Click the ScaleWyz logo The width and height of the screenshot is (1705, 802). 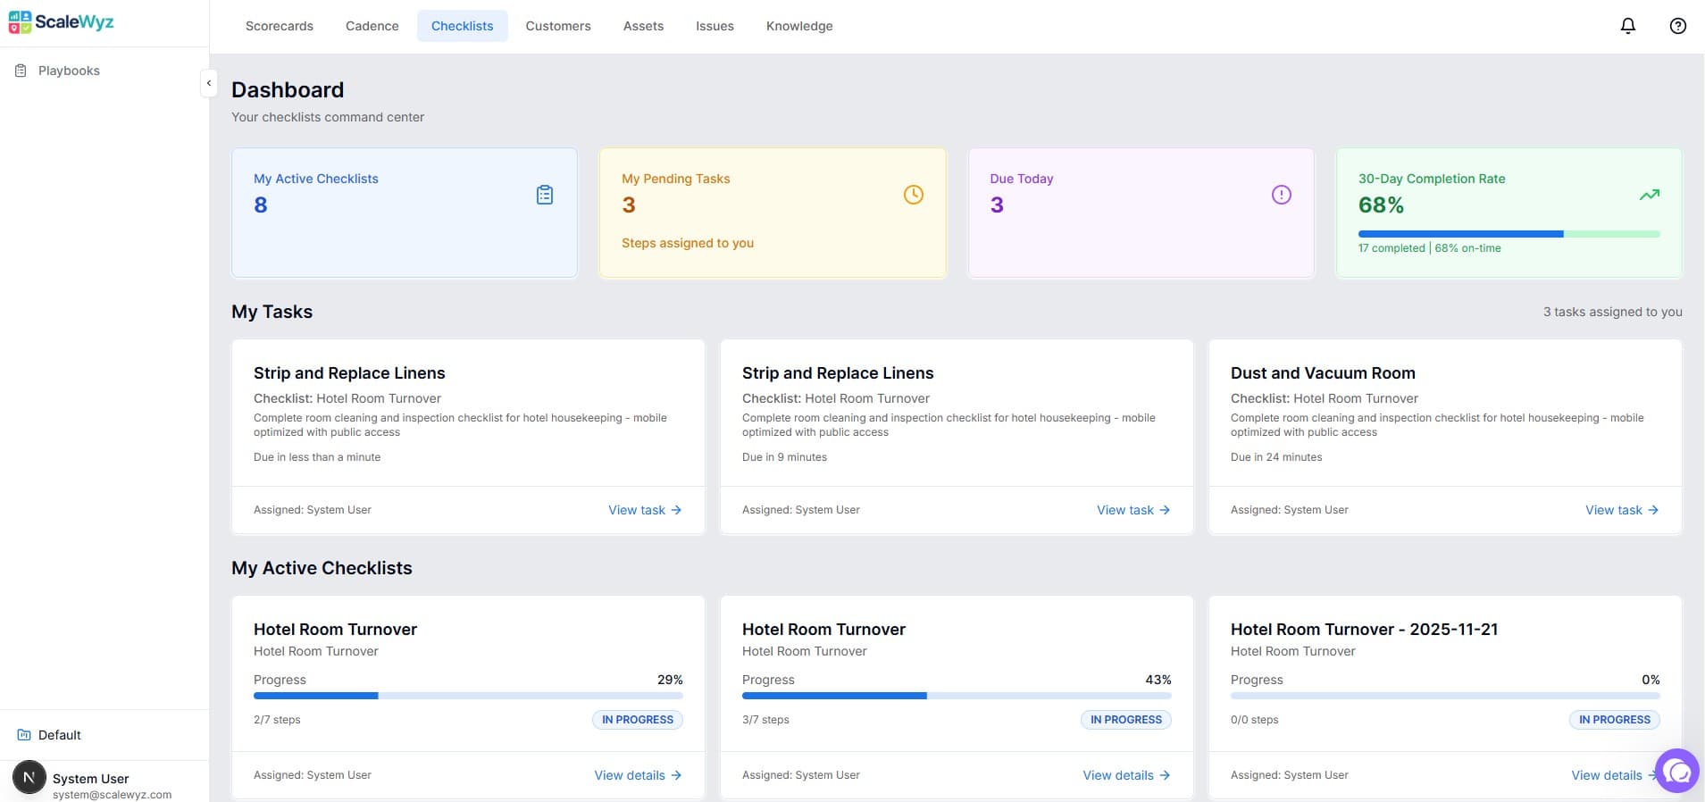(x=61, y=22)
